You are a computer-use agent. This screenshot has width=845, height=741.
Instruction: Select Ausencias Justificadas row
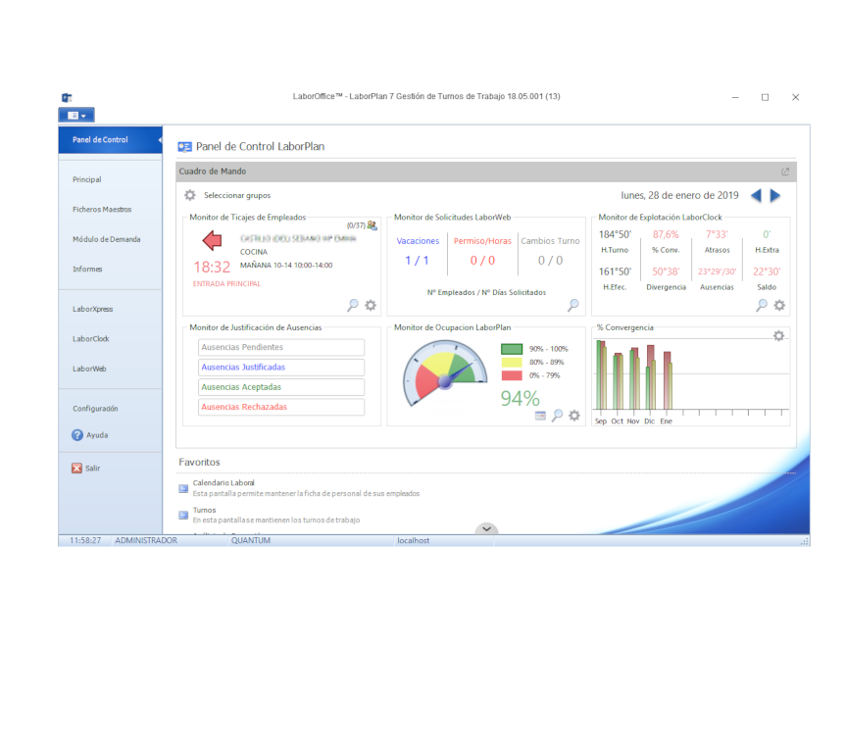(x=281, y=367)
